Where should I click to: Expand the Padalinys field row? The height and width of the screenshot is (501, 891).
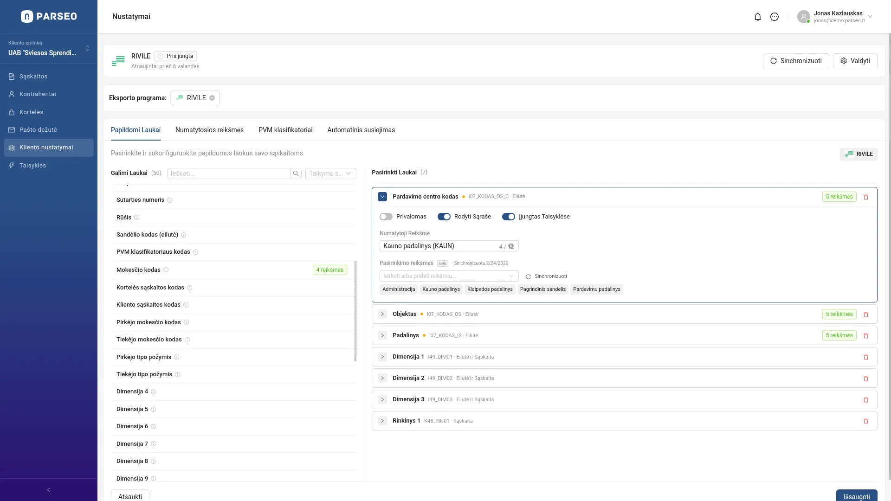382,335
